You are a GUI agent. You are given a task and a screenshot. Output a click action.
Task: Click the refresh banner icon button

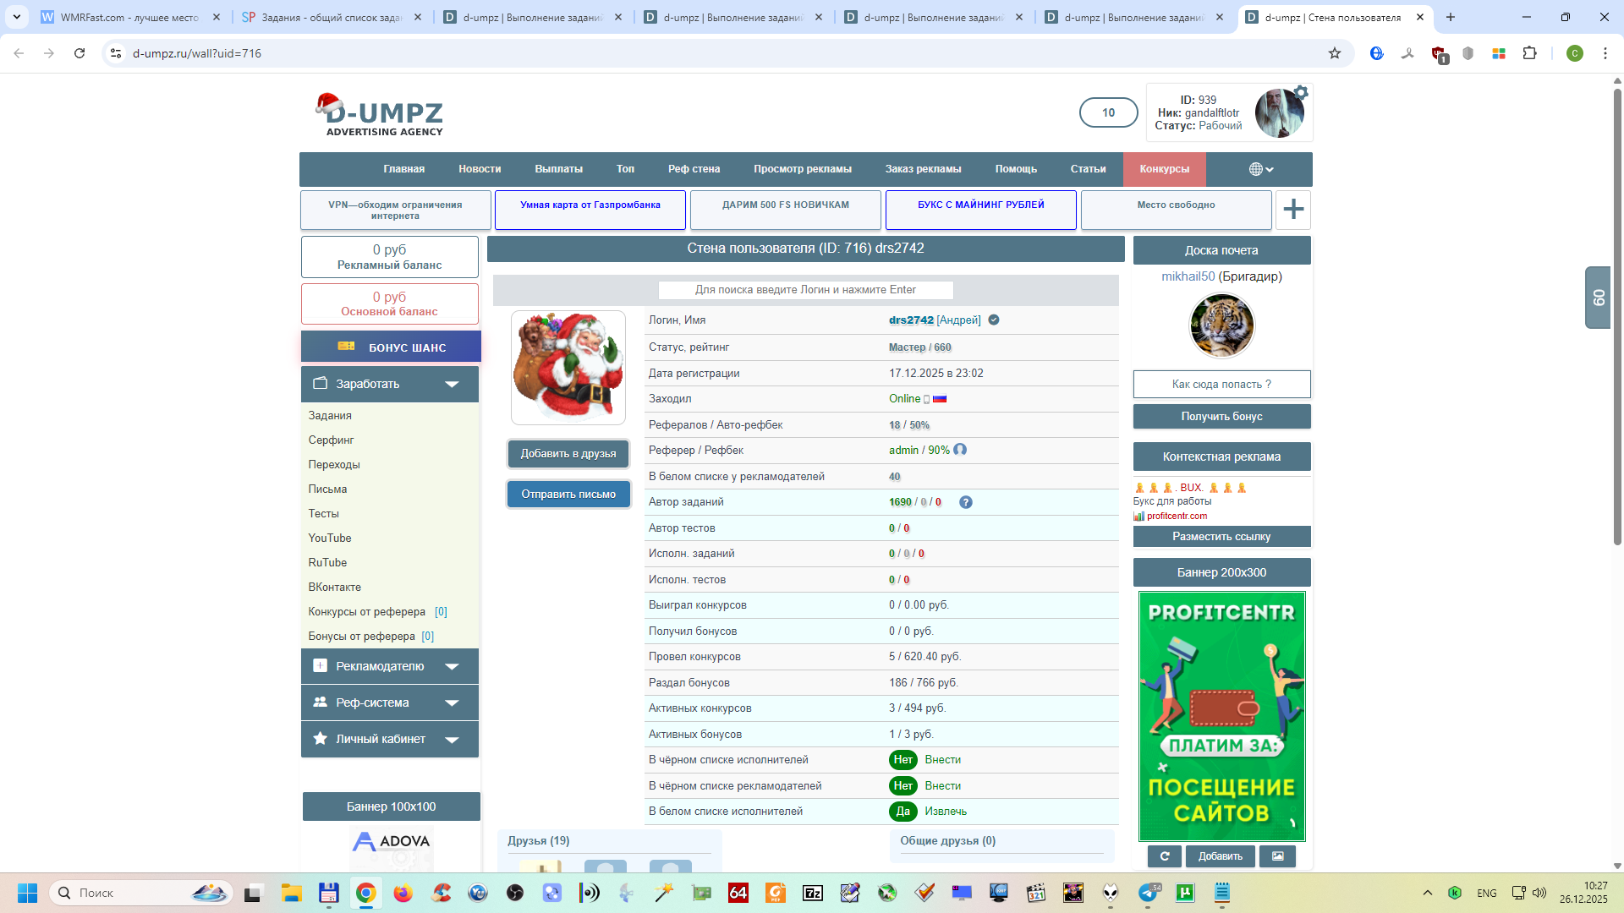tap(1164, 856)
